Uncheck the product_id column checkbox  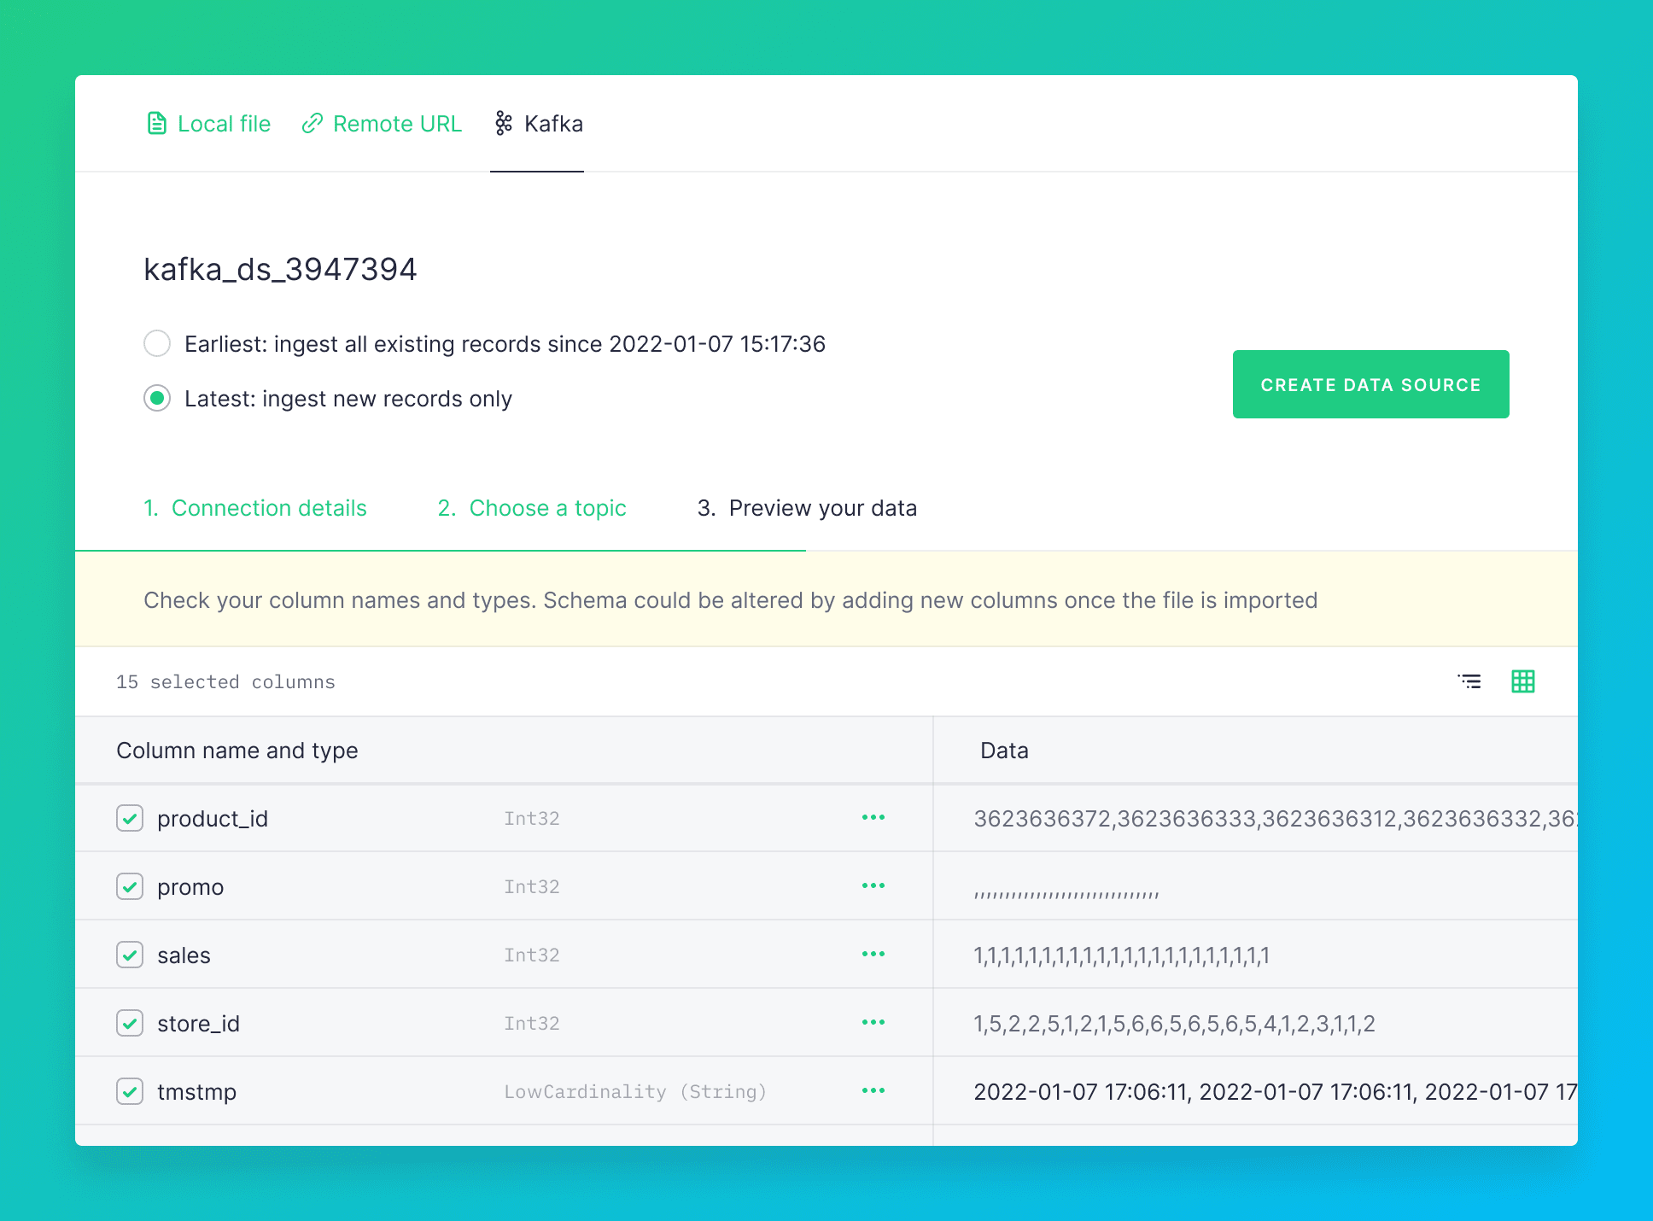pos(130,818)
